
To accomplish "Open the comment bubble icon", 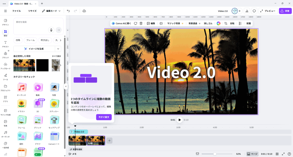I will tap(254, 11).
